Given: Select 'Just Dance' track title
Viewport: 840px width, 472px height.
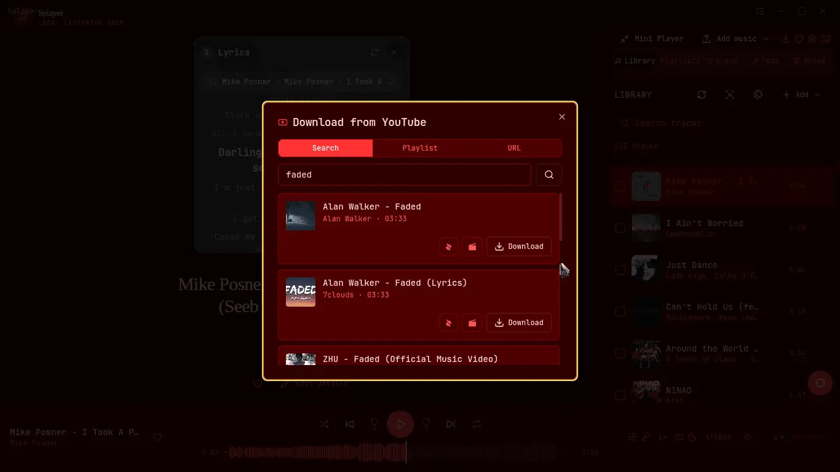Looking at the screenshot, I should (692, 265).
